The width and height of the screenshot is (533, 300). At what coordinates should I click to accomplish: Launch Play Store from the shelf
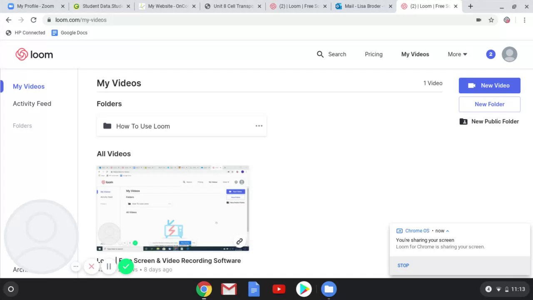click(x=304, y=289)
